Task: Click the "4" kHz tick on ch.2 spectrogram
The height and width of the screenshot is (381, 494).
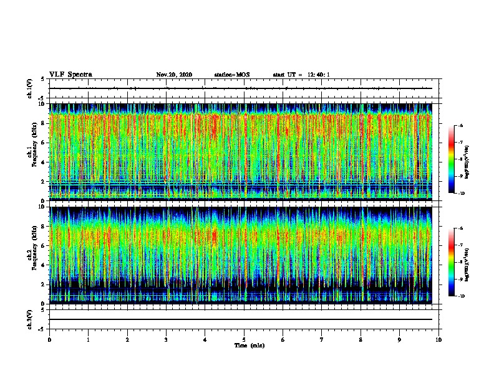Action: (x=44, y=265)
